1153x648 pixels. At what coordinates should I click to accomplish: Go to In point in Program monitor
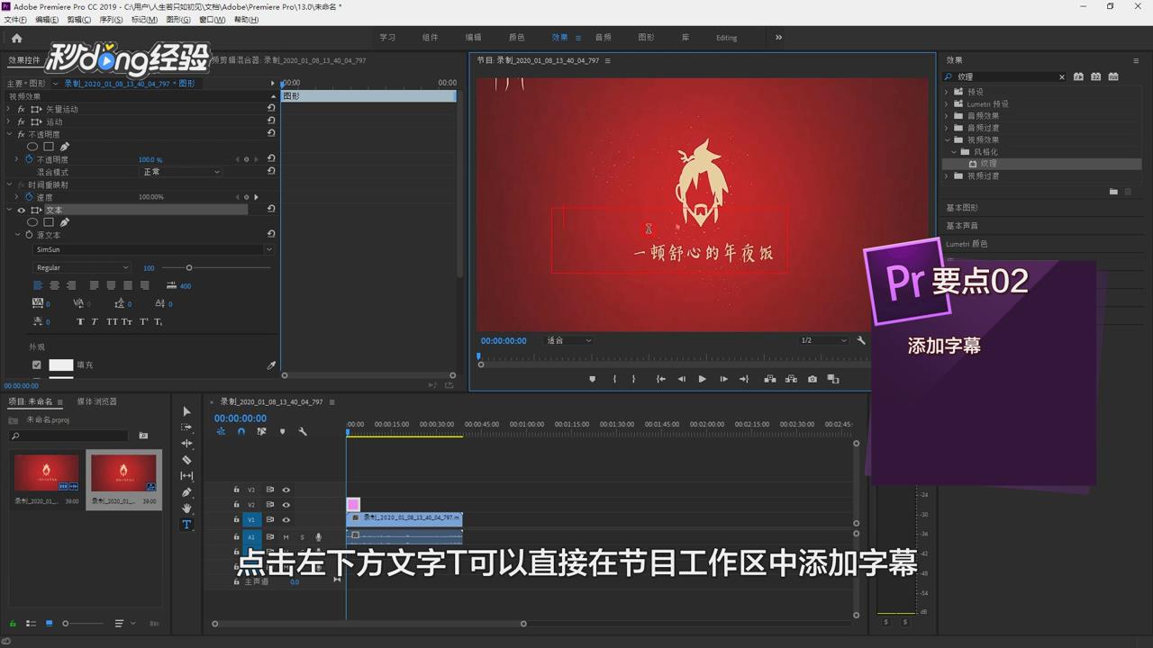pyautogui.click(x=660, y=379)
